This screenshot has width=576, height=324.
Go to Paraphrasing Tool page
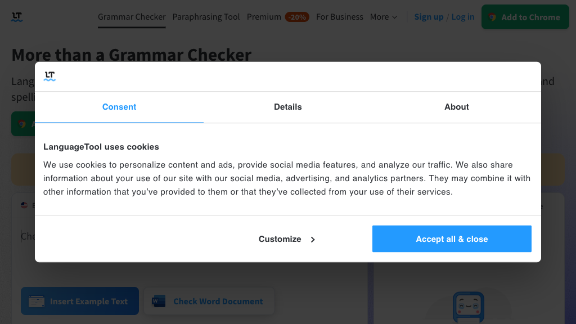pyautogui.click(x=206, y=17)
